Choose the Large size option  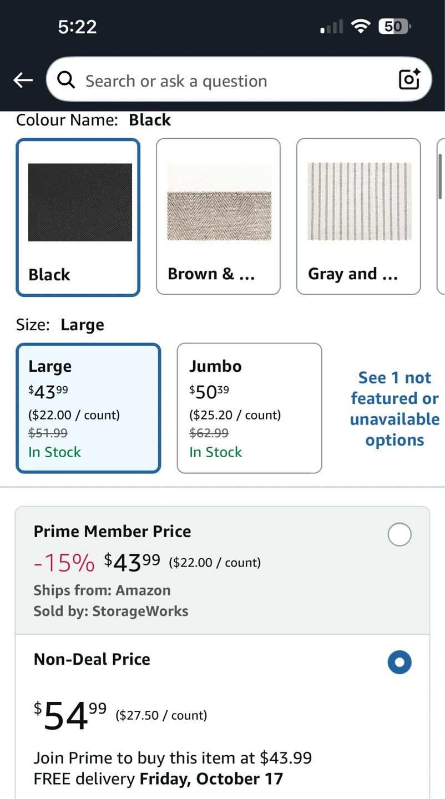coord(88,408)
